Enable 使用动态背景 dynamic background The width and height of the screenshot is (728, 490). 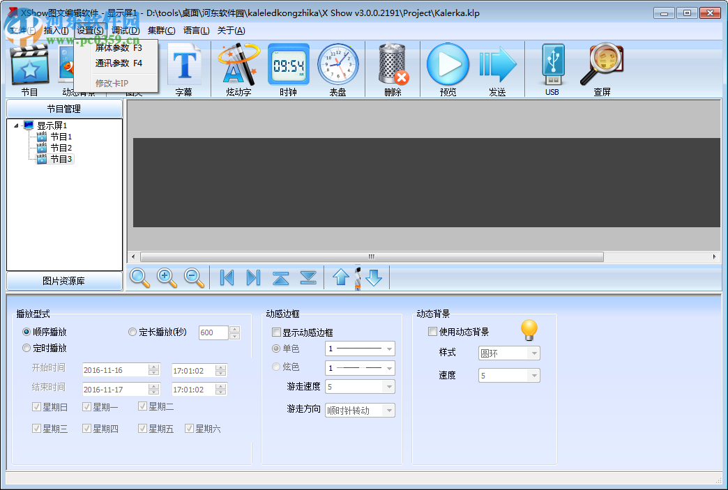coord(432,331)
